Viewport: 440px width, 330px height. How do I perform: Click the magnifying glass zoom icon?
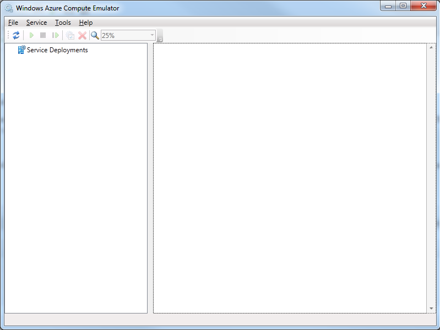[95, 35]
